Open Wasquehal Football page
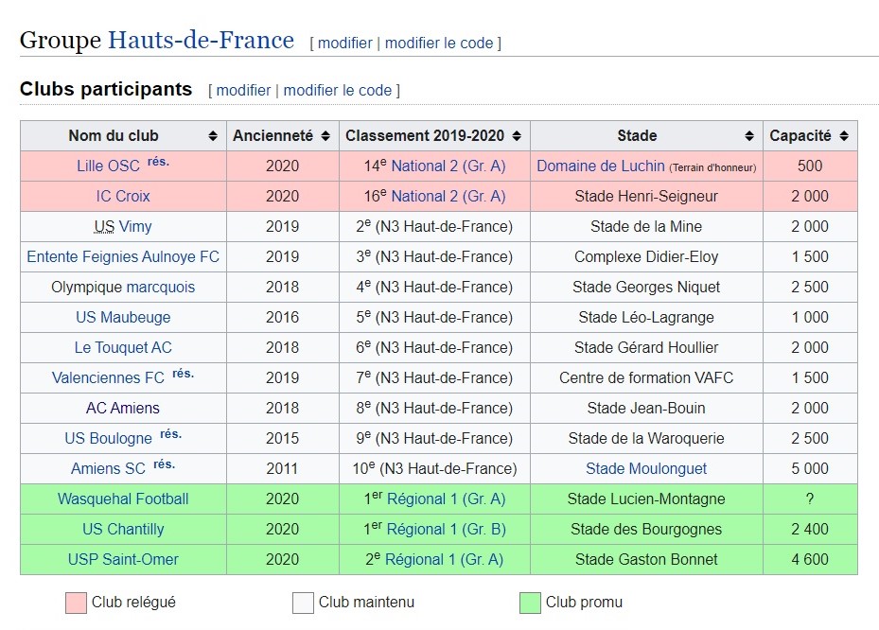The height and width of the screenshot is (630, 879). [123, 499]
